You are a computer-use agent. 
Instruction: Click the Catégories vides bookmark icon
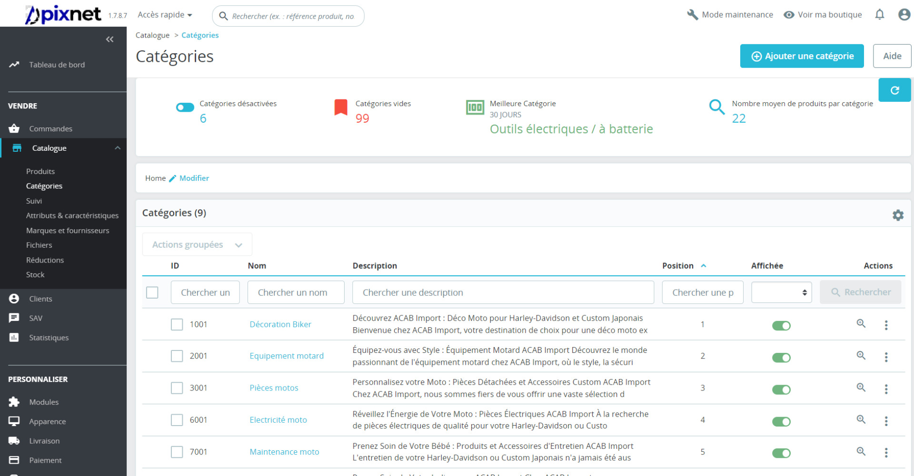click(341, 107)
